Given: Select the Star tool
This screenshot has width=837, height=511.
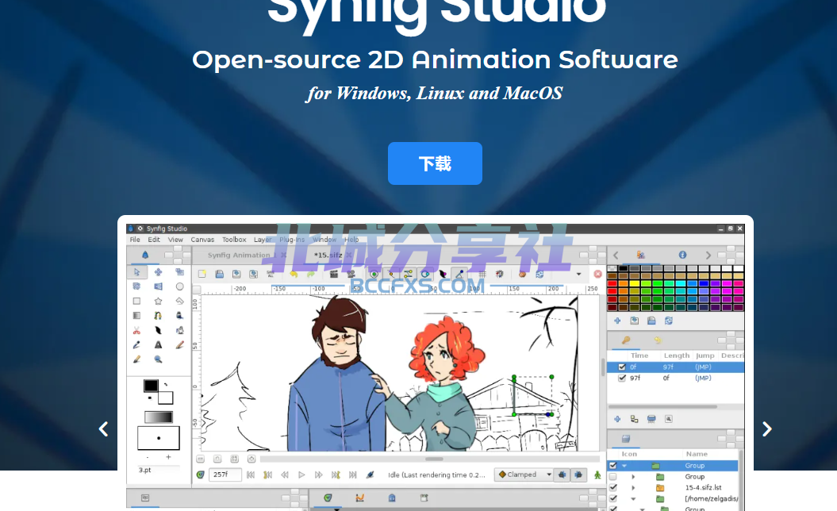Looking at the screenshot, I should click(x=158, y=302).
